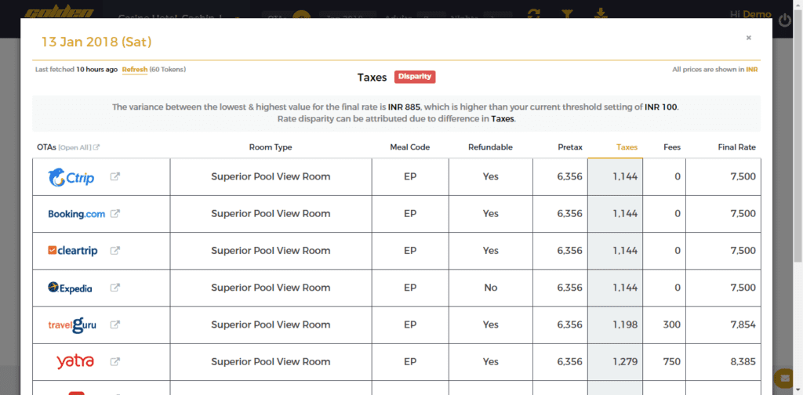Click the power icon in top bar
This screenshot has height=395, width=803.
pyautogui.click(x=785, y=20)
